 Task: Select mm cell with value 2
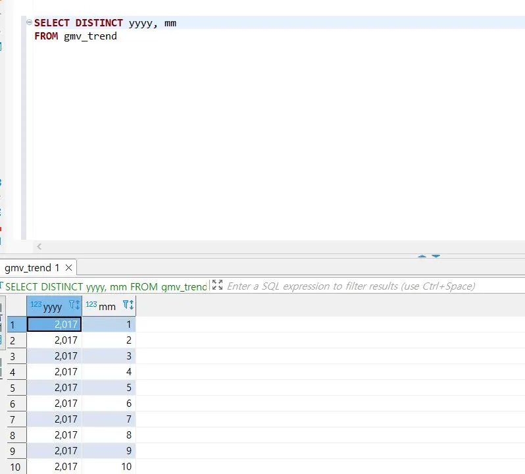pos(109,340)
